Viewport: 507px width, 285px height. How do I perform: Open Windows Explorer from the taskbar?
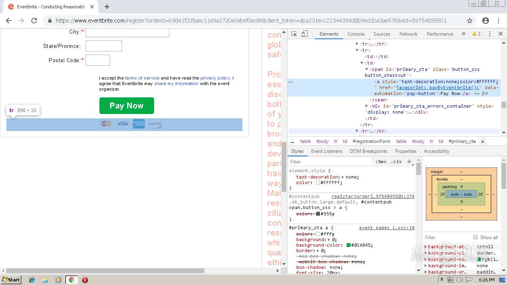[45, 280]
